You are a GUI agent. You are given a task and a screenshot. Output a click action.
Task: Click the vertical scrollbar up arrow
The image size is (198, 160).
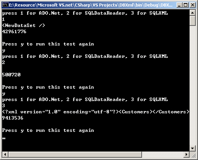point(193,13)
